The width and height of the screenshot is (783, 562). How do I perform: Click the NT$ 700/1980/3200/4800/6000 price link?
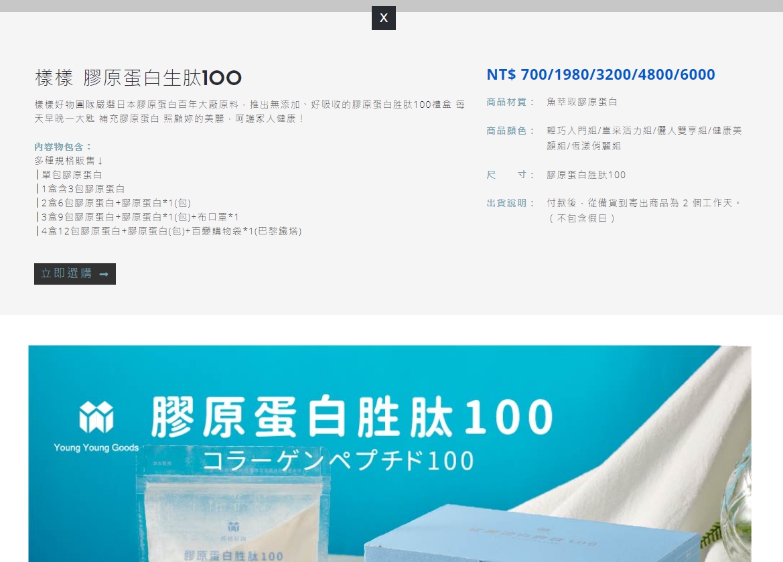(600, 74)
